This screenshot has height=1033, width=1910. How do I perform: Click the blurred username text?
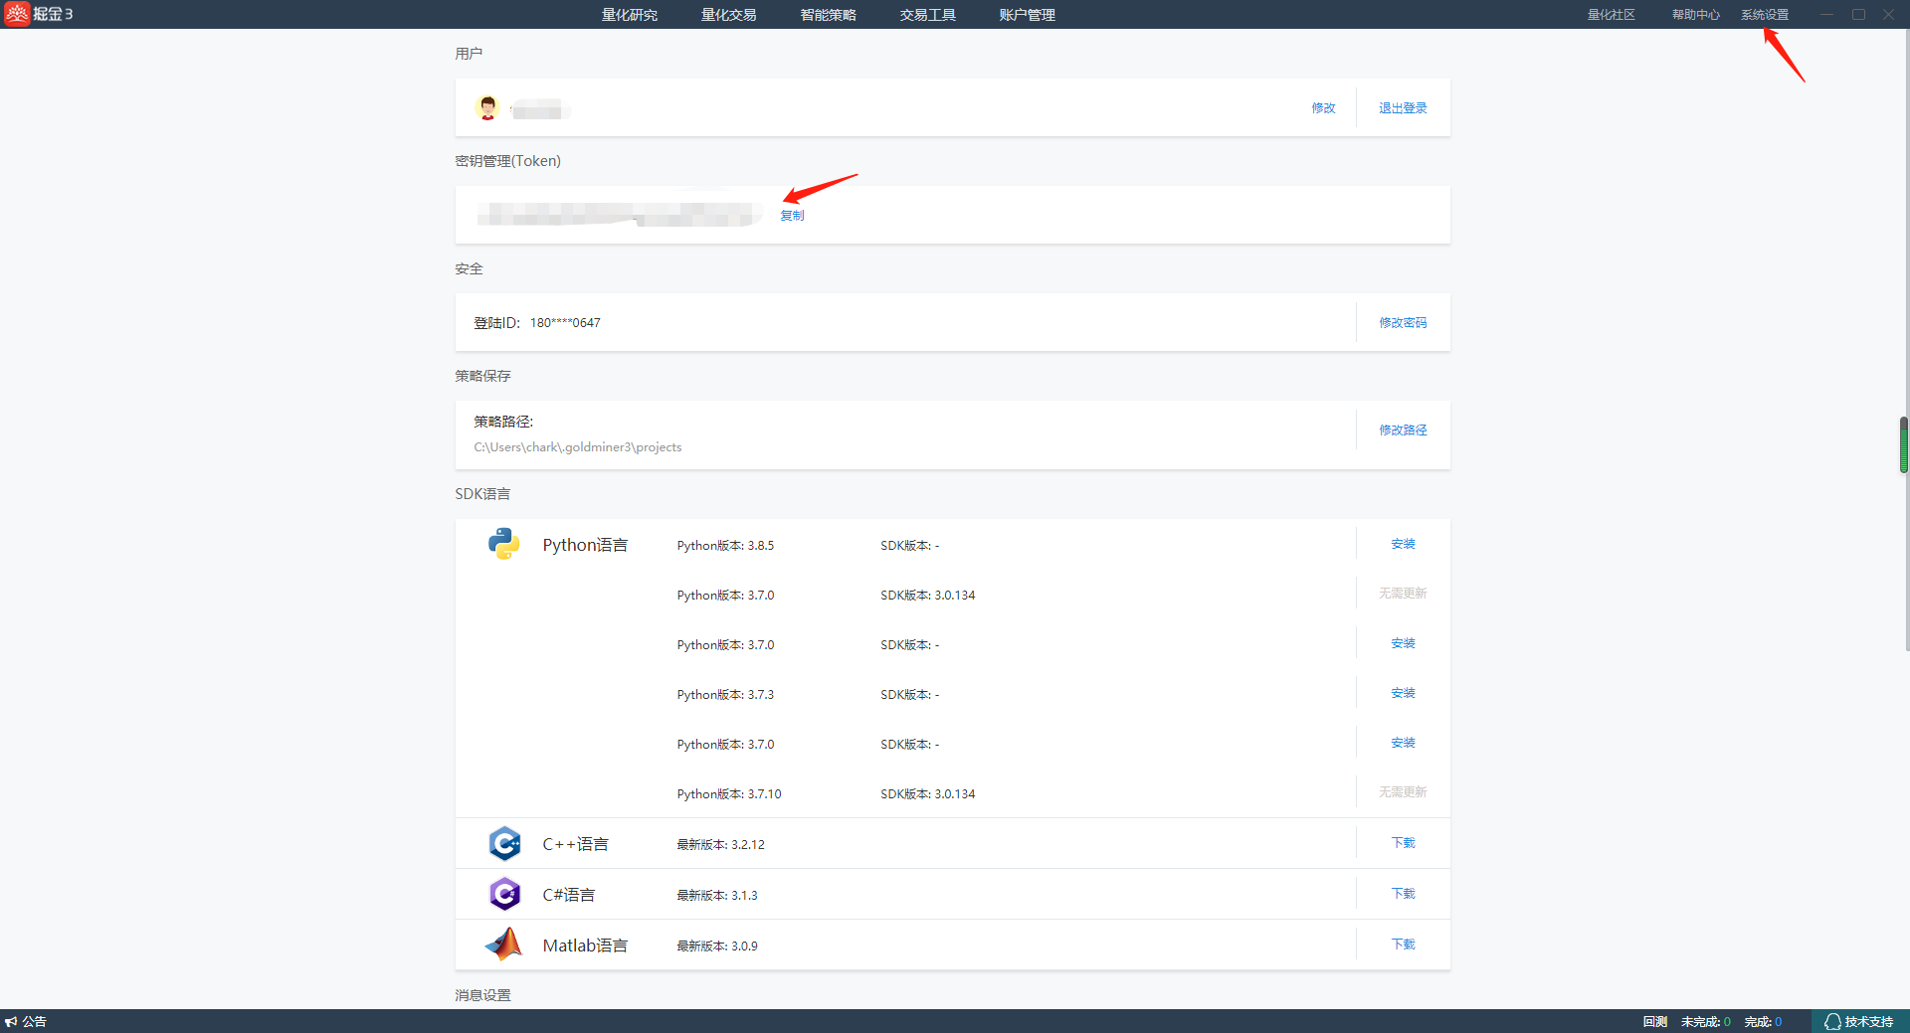pos(539,109)
